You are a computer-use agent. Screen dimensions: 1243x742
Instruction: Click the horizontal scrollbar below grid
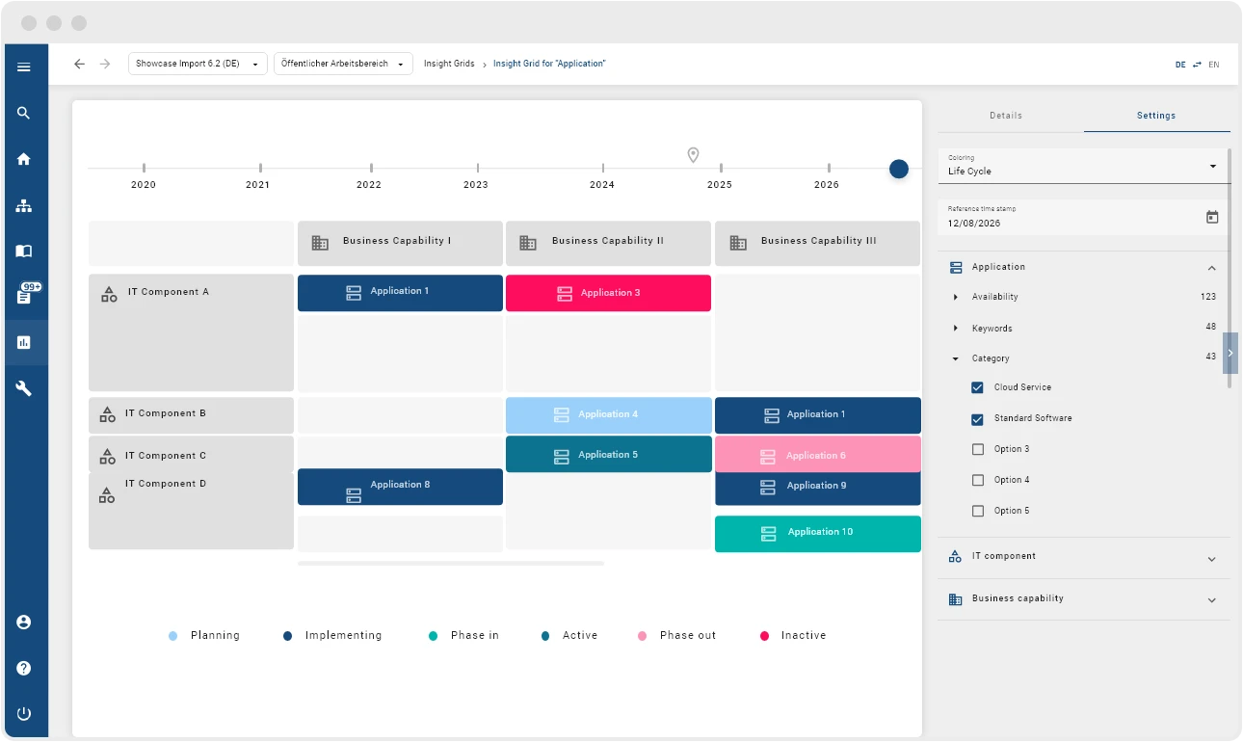pos(451,563)
